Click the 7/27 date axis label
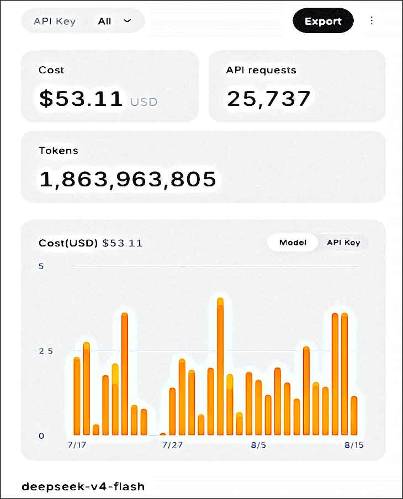 (172, 444)
